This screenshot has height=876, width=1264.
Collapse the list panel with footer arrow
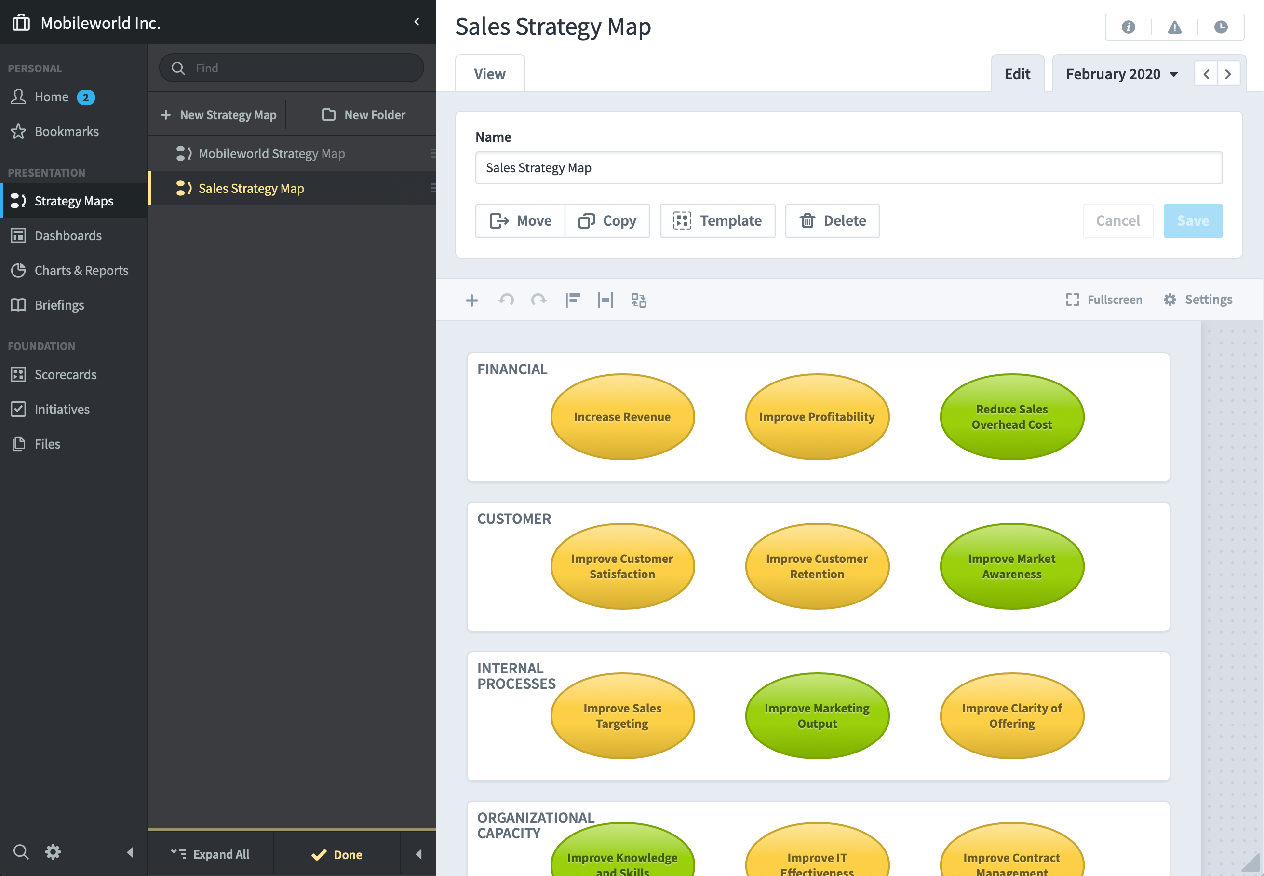[x=418, y=855]
